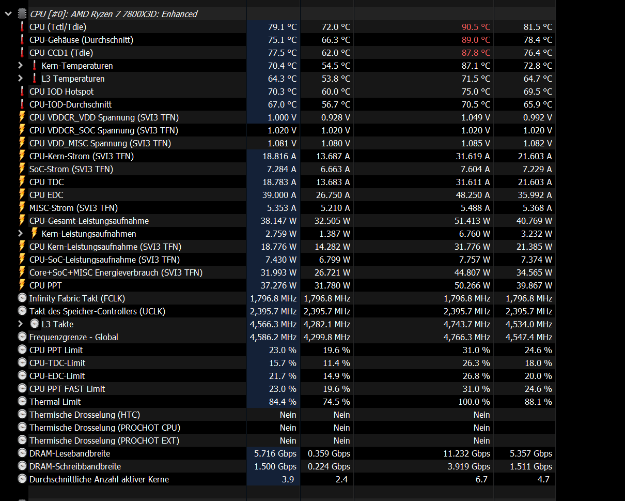This screenshot has height=501, width=625.
Task: Click the thermometer icon for CPU CCD1 (Tdie)
Action: click(22, 53)
